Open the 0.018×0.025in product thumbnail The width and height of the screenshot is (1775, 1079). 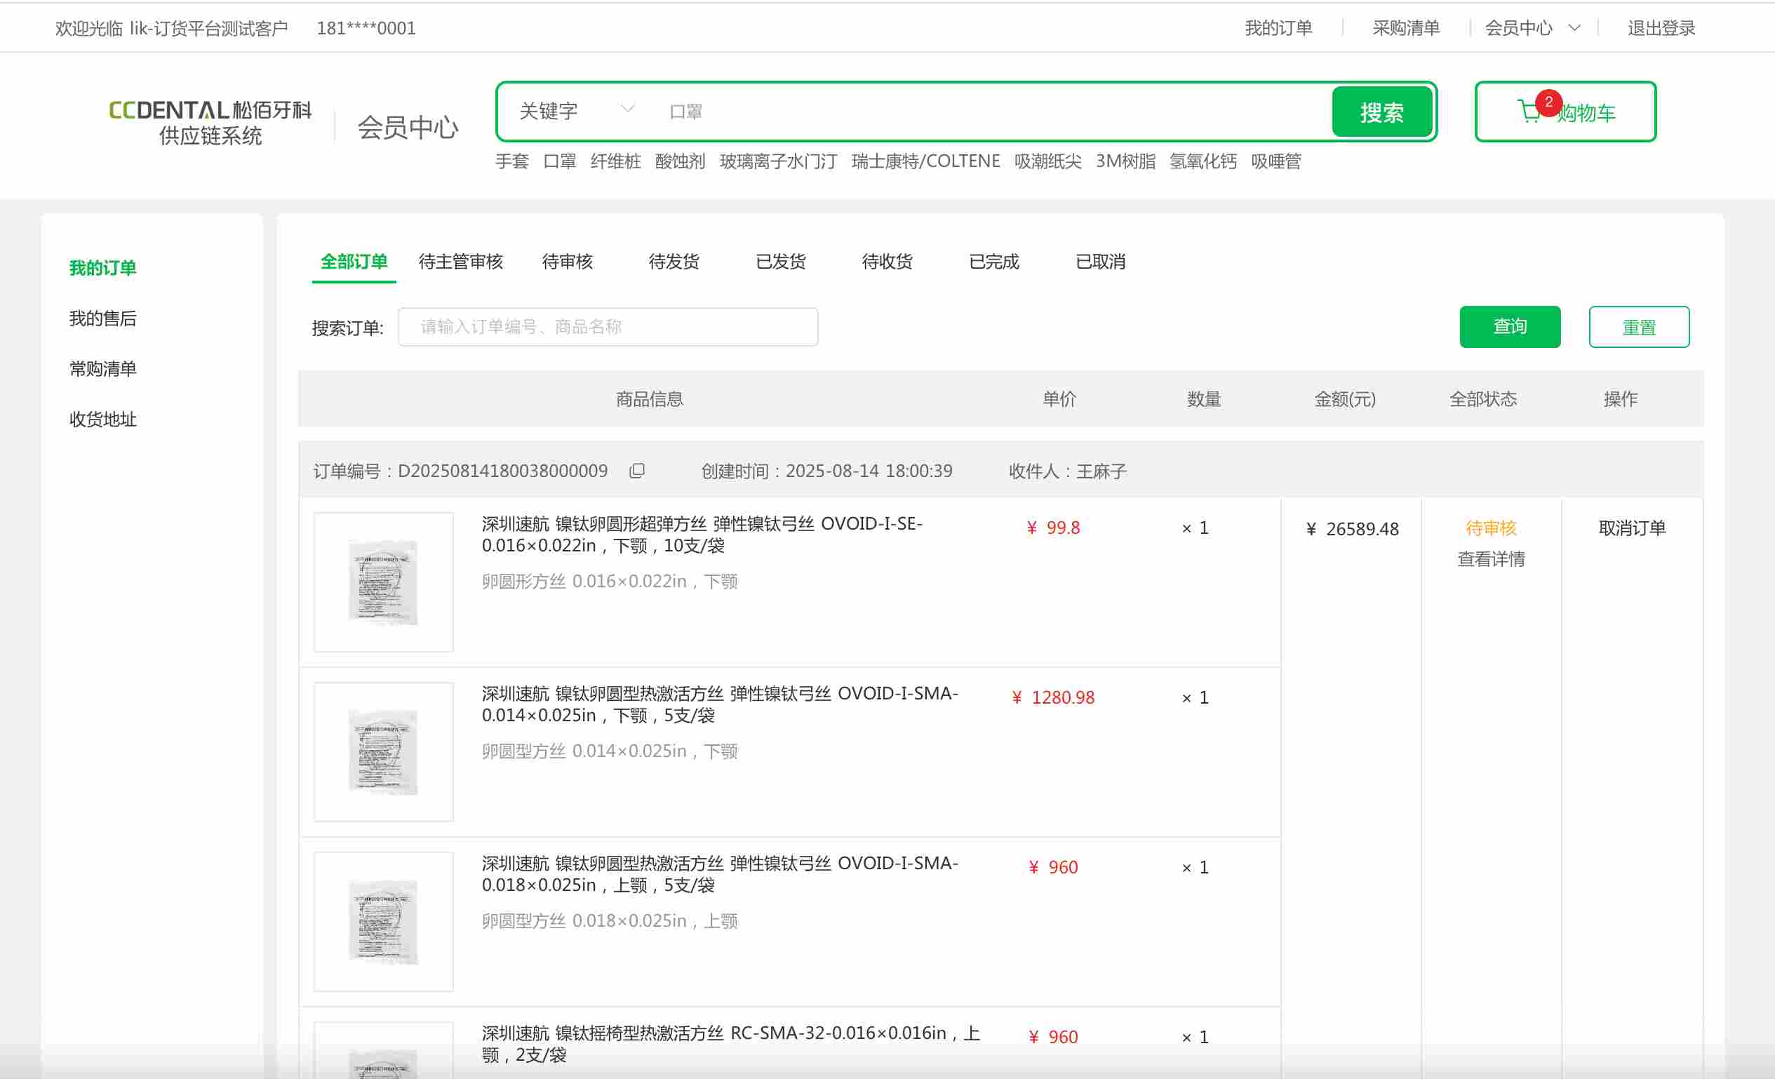pos(383,921)
